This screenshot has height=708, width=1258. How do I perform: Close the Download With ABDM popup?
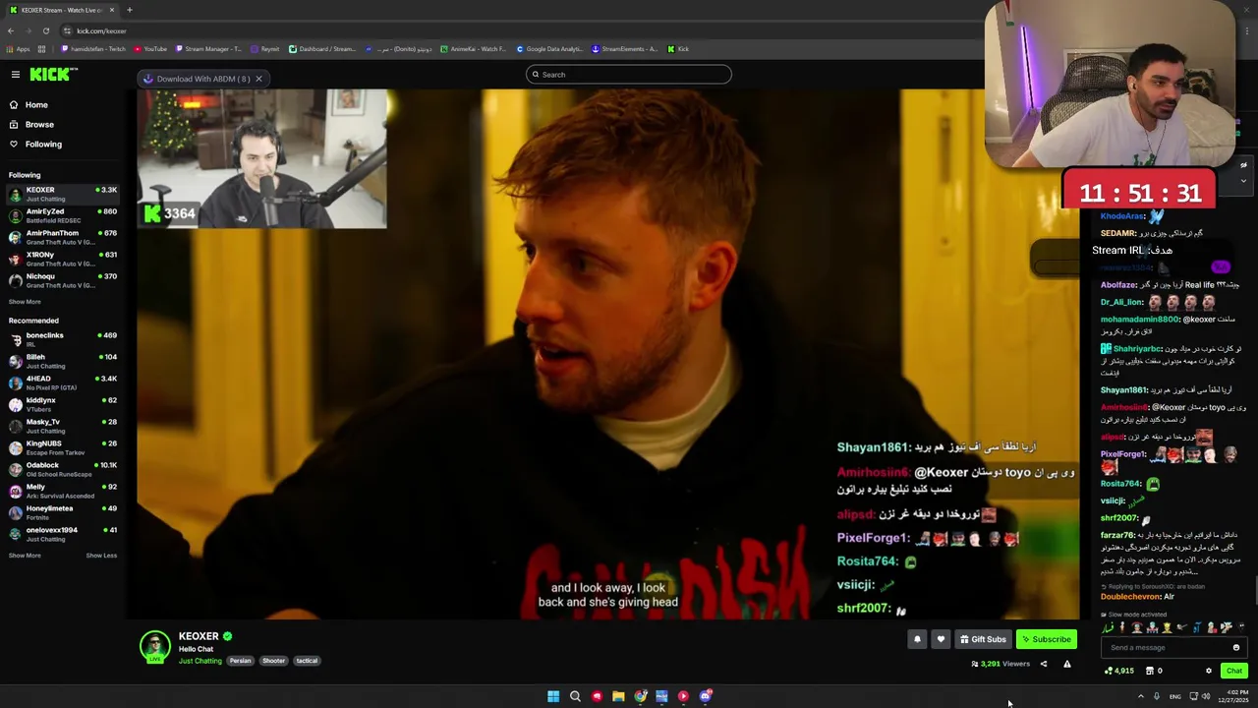pos(259,79)
